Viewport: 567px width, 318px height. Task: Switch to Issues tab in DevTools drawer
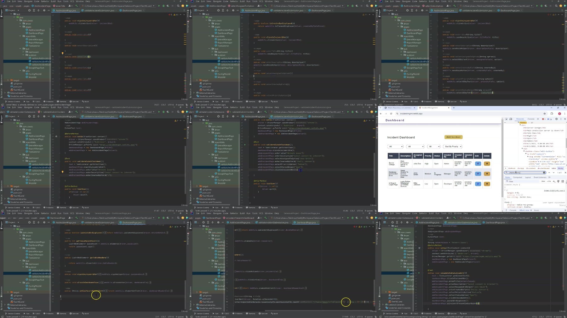tap(536, 210)
